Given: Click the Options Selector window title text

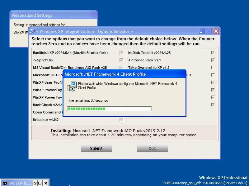Looking at the screenshot, I should click(84, 32).
